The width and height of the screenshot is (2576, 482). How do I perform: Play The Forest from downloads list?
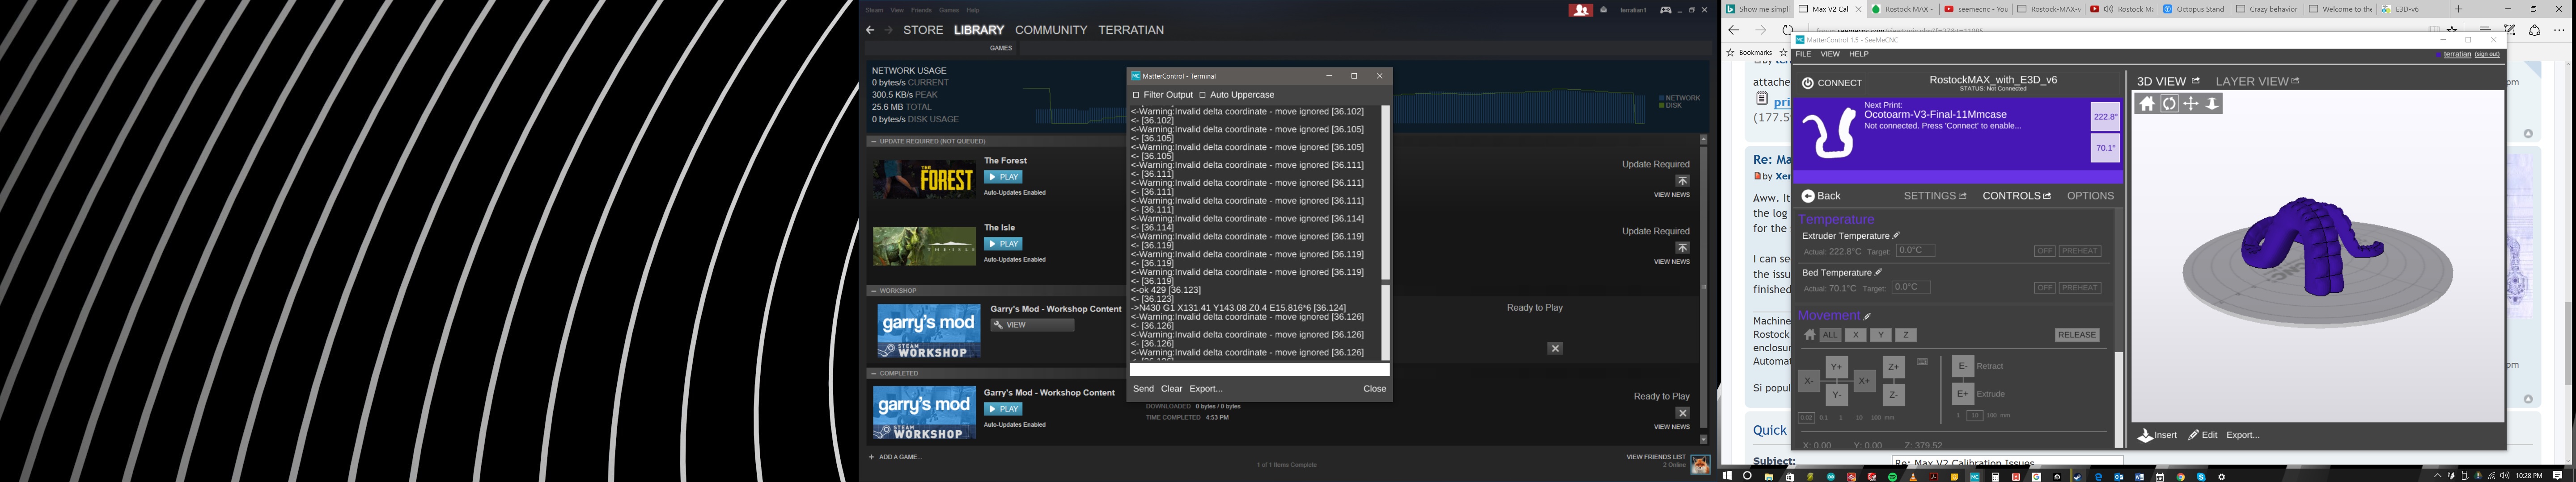[1003, 178]
